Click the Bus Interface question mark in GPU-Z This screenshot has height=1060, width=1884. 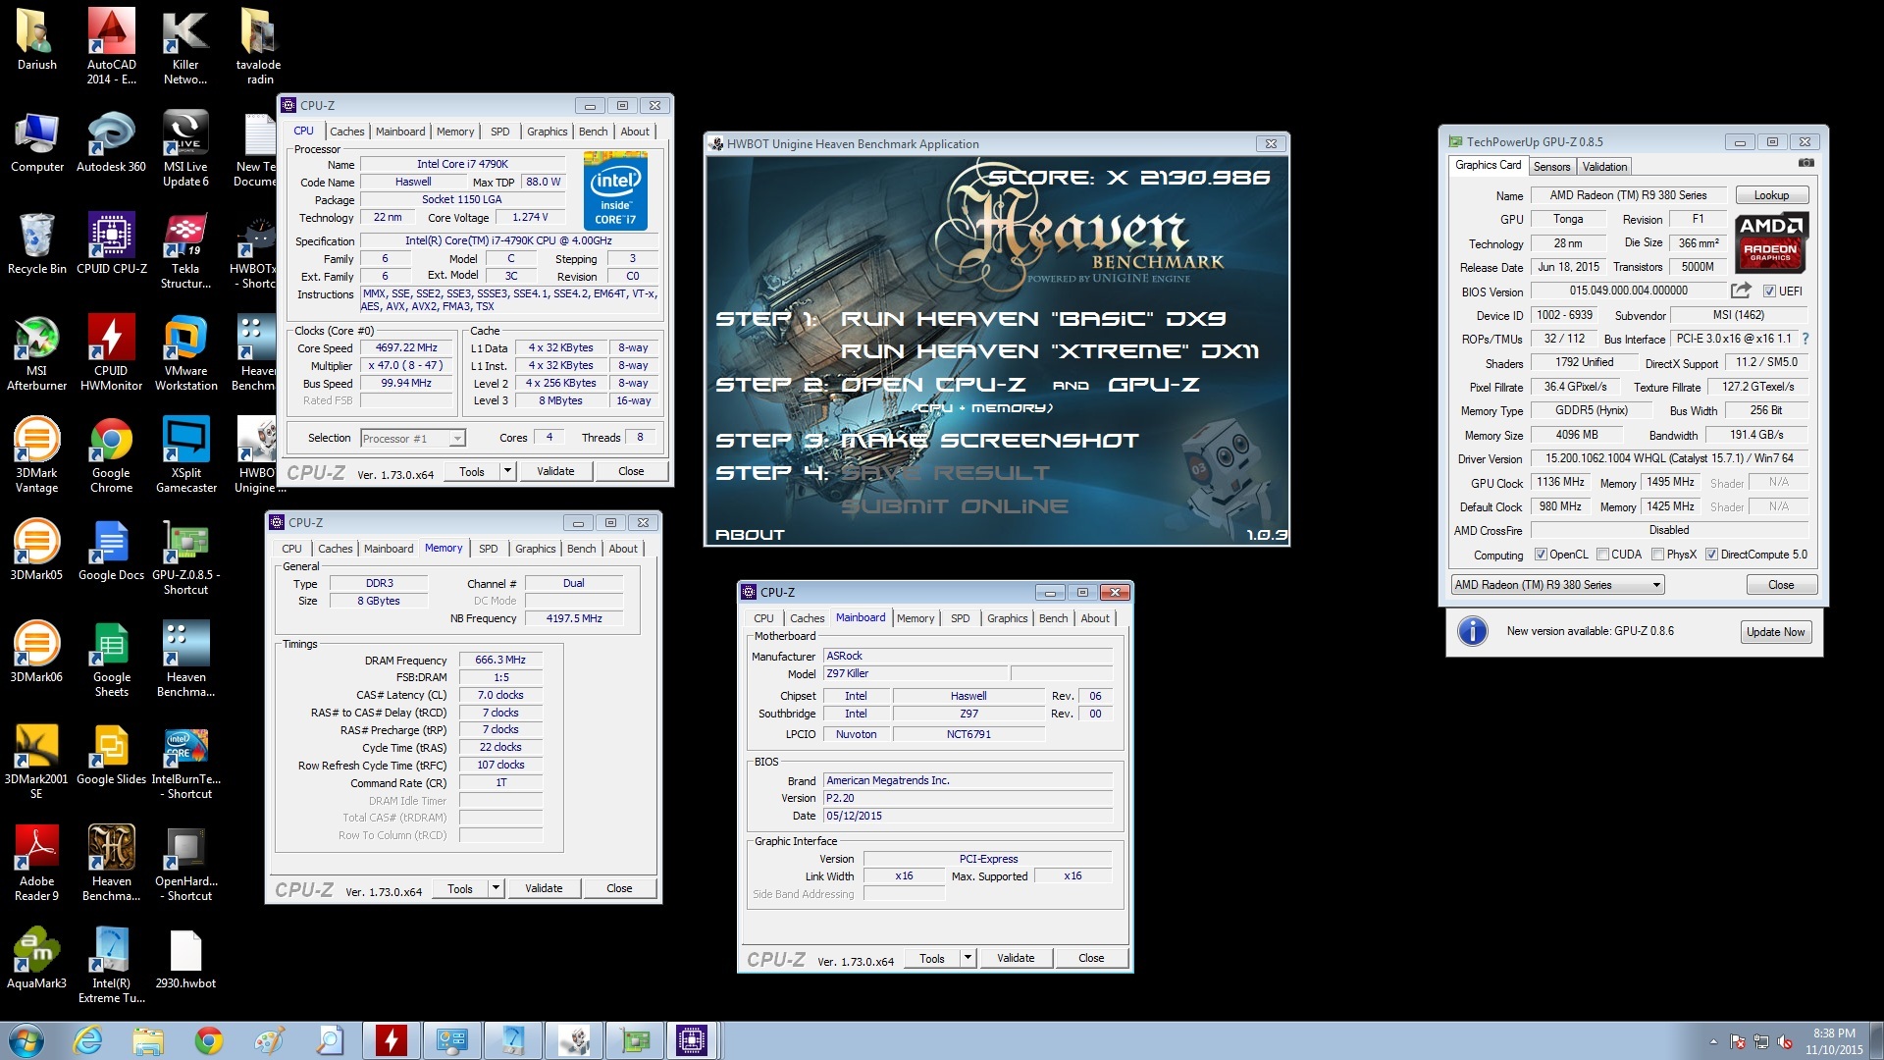[x=1805, y=339]
